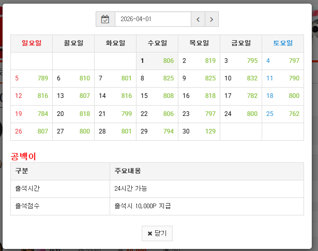The width and height of the screenshot is (318, 251).
Task: Select day 10 showing 832
Action: [240, 78]
